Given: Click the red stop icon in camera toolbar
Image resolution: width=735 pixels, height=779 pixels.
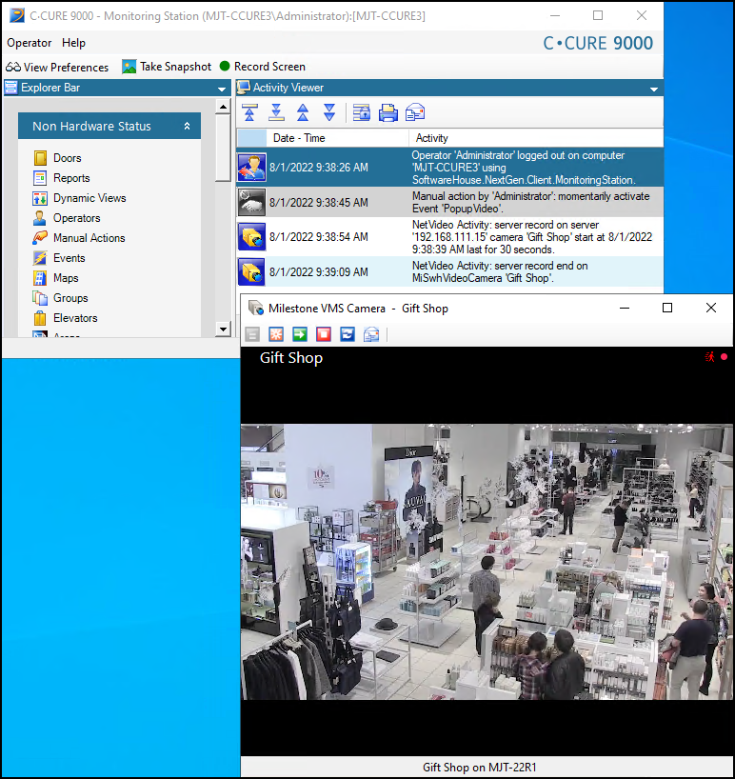Looking at the screenshot, I should [x=324, y=334].
